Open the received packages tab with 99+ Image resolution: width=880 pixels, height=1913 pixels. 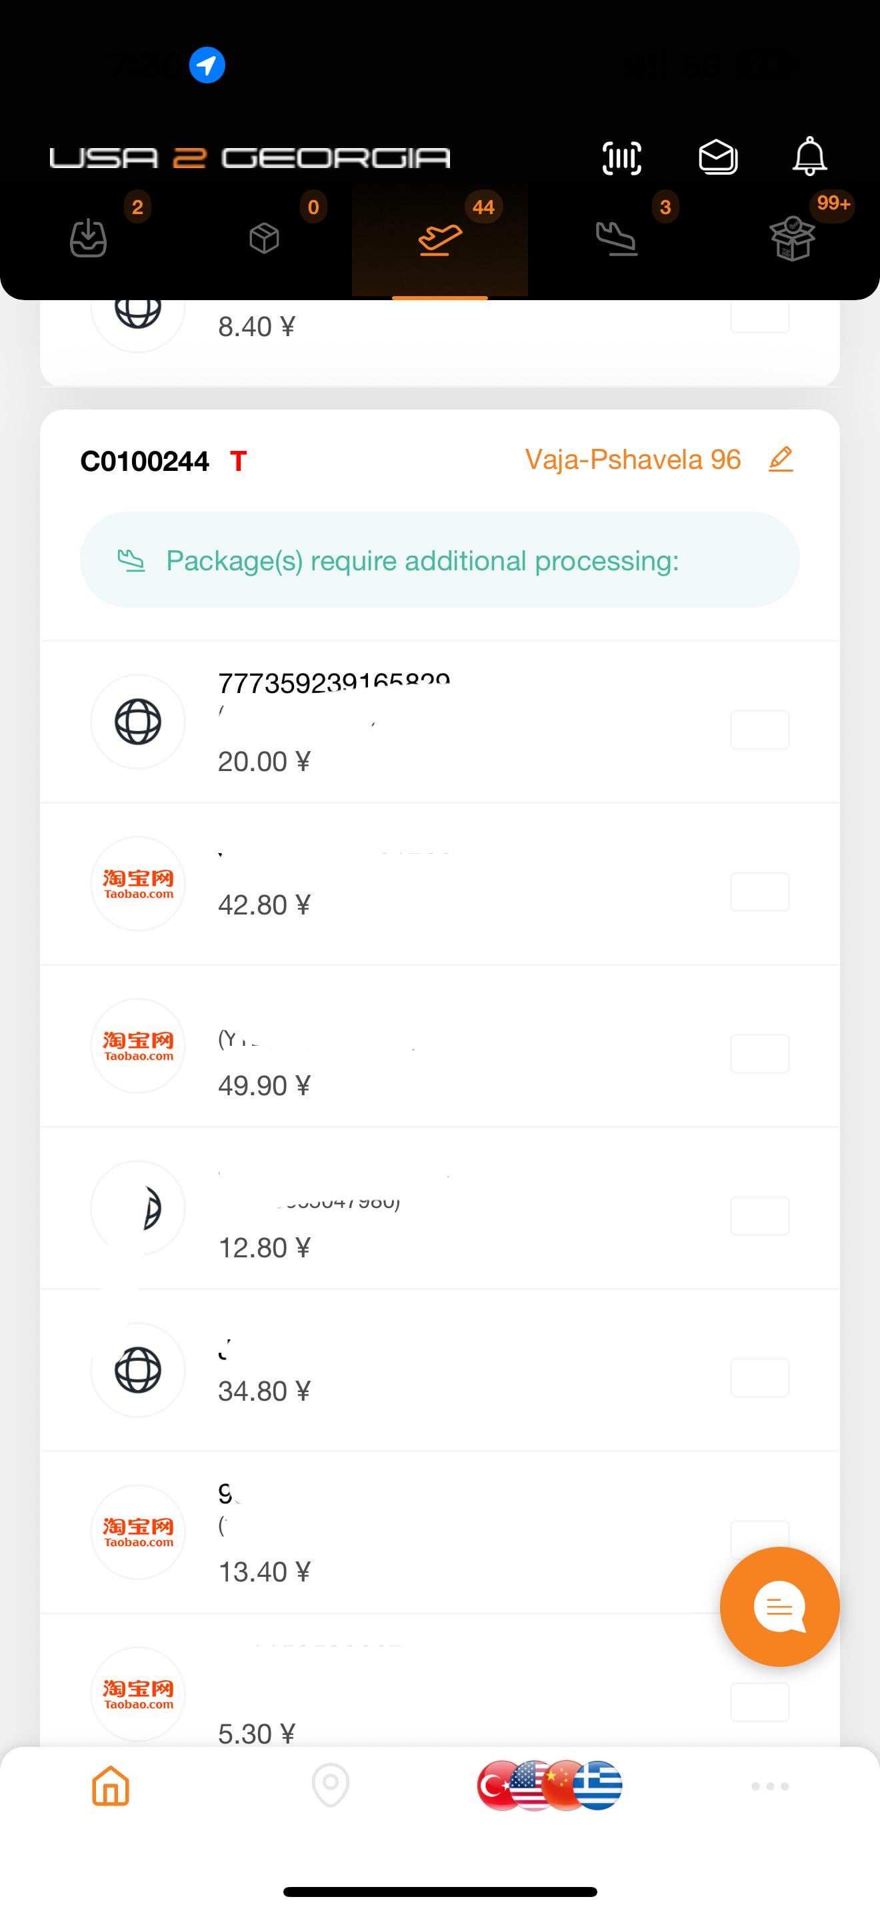pos(793,239)
